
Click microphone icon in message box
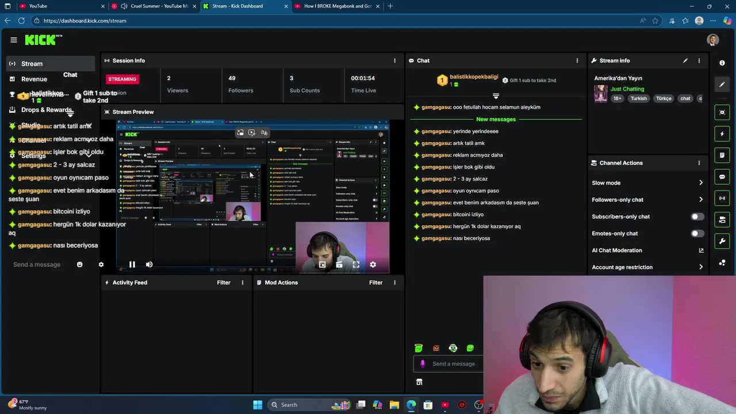coord(423,363)
